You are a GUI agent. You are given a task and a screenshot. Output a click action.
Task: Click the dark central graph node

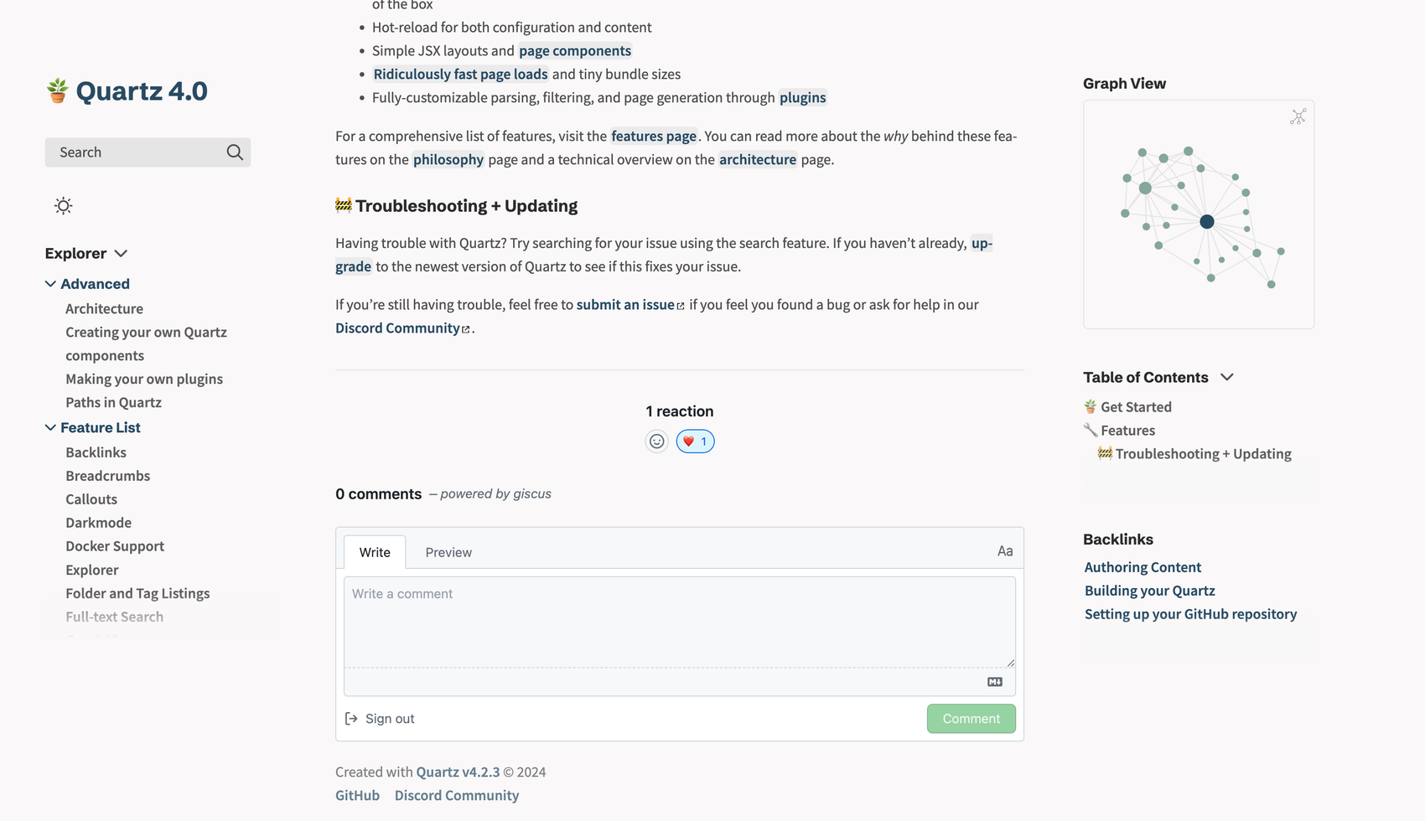[x=1207, y=222]
